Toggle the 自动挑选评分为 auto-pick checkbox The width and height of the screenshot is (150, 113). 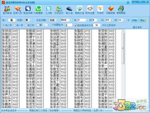click(76, 25)
